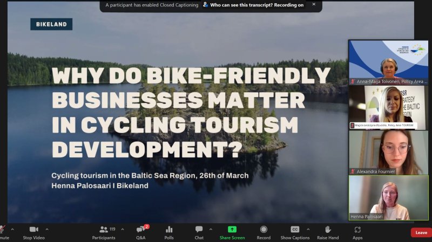Expand the arrow next to Chat
The width and height of the screenshot is (432, 242).
point(210,229)
